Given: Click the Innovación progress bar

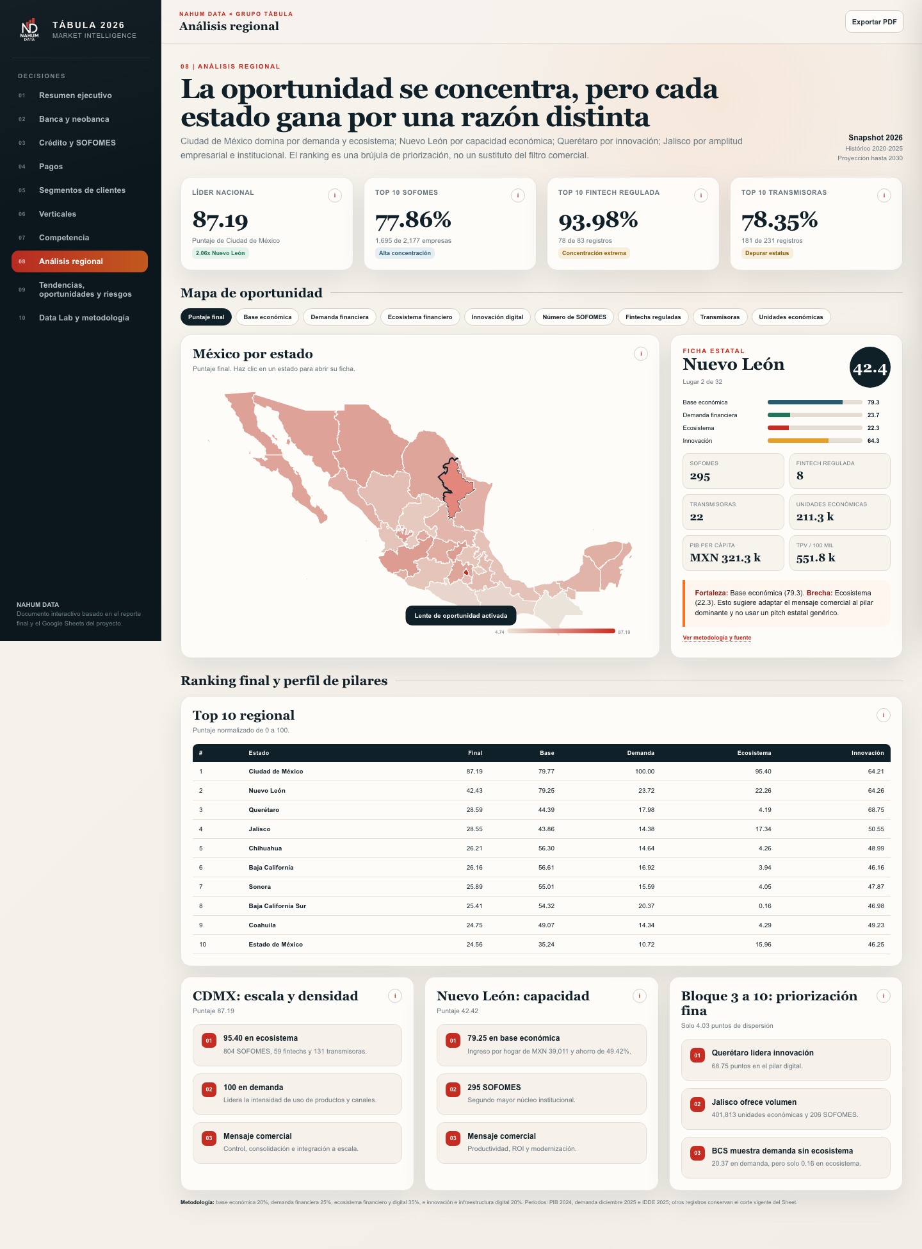Looking at the screenshot, I should tap(815, 441).
